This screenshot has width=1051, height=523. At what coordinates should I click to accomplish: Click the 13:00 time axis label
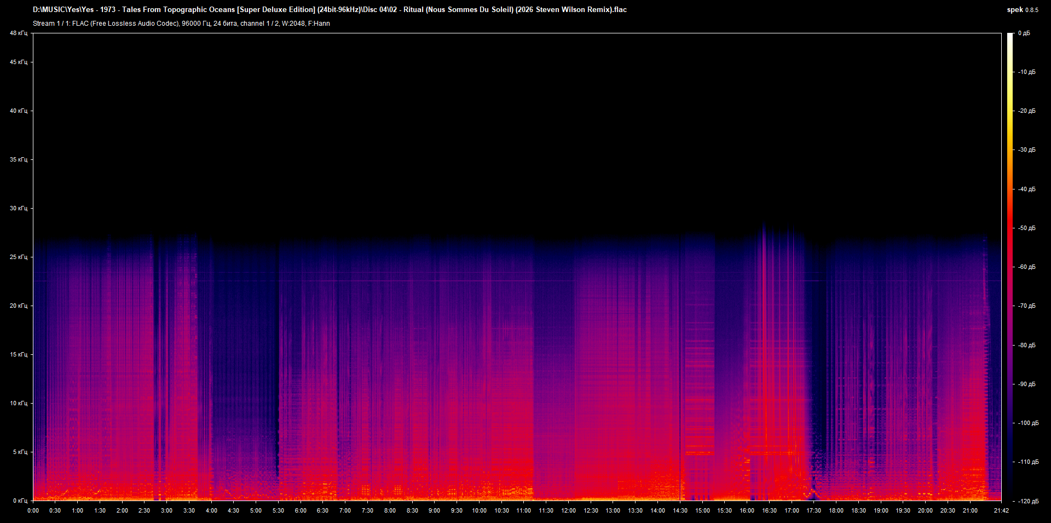613,510
